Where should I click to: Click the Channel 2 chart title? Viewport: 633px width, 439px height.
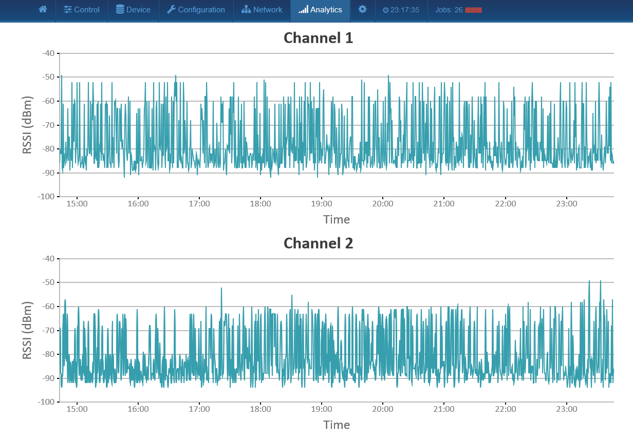(319, 243)
